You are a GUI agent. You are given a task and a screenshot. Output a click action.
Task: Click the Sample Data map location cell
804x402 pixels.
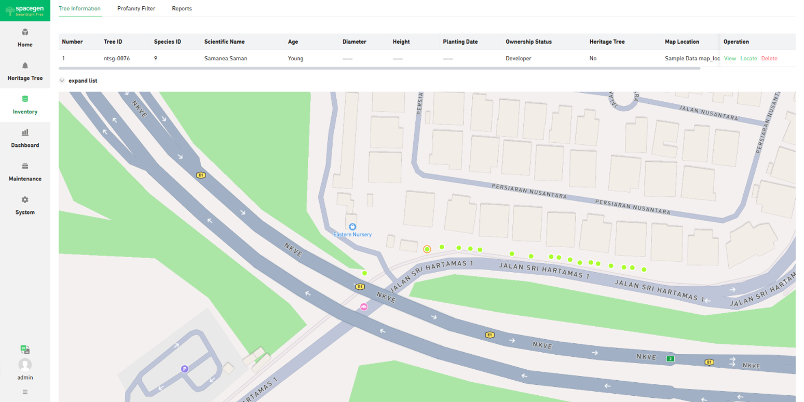(x=692, y=59)
